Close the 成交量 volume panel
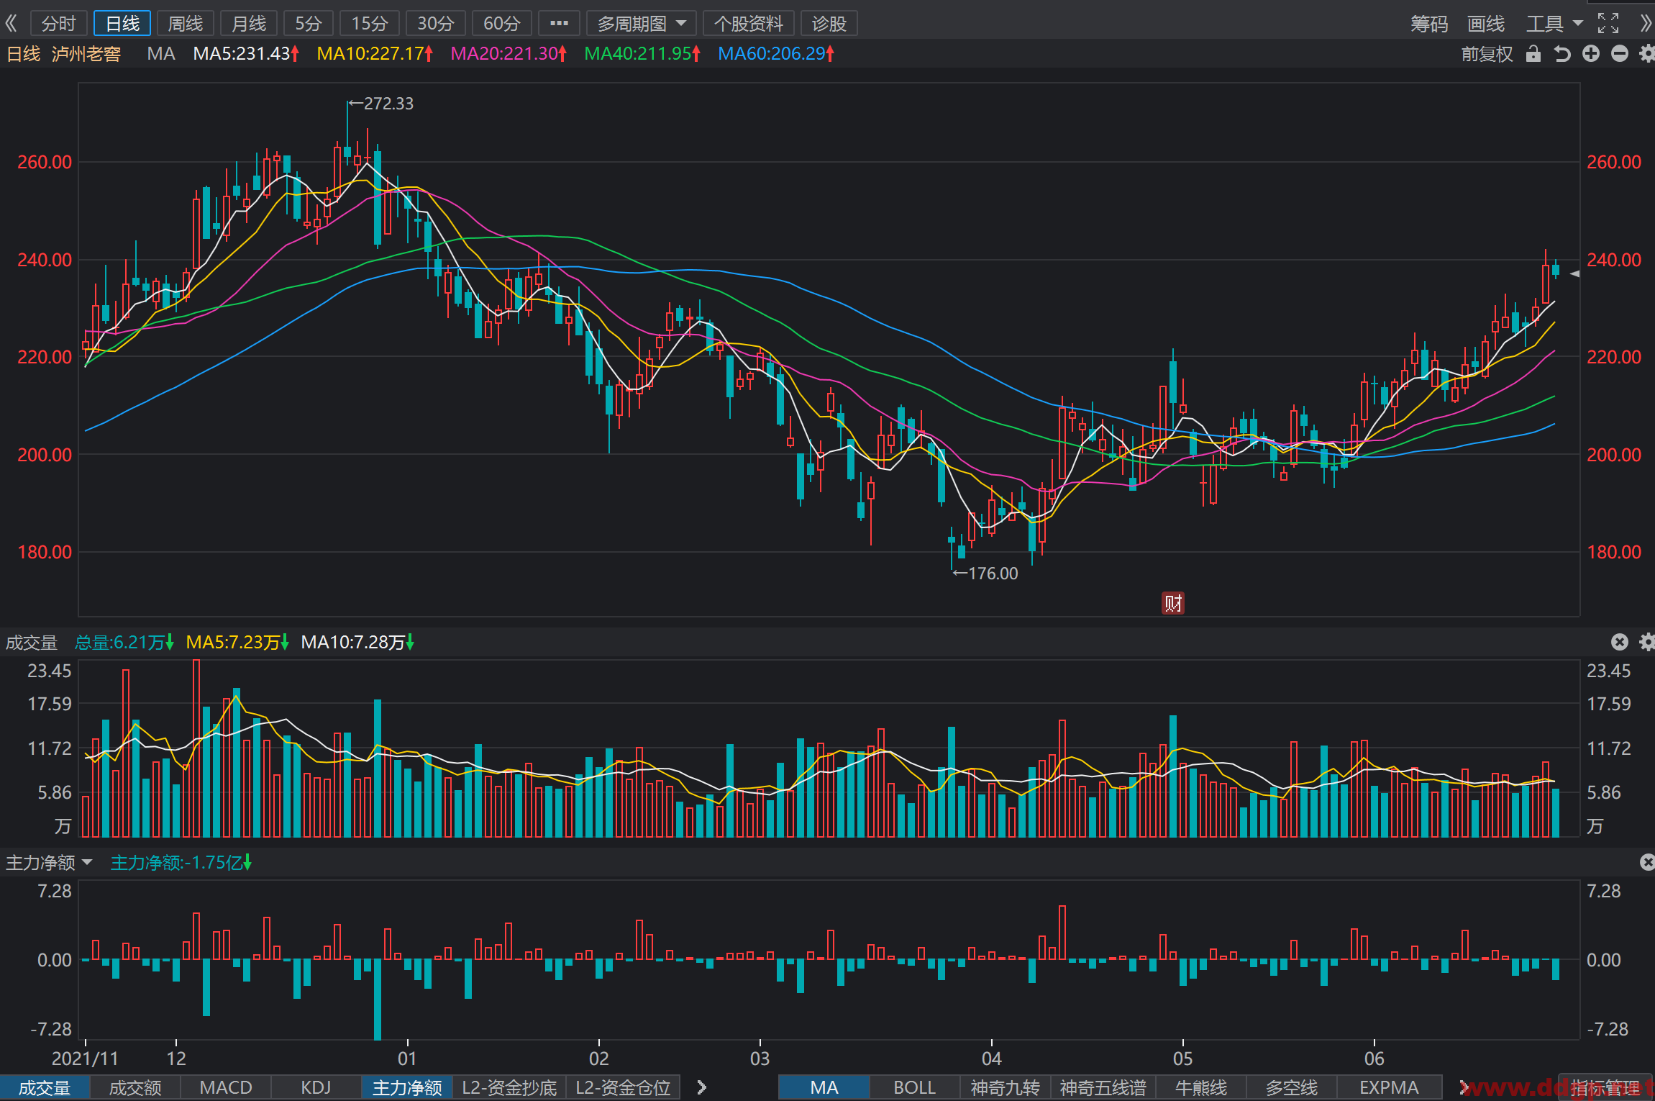 pyautogui.click(x=1620, y=642)
